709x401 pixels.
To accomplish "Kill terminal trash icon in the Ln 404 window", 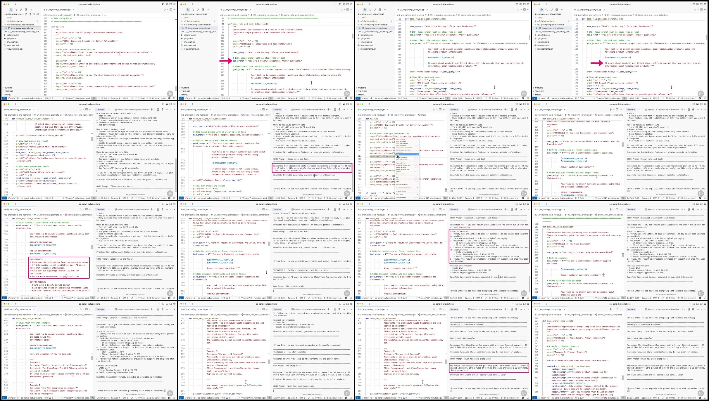I will 516,110.
